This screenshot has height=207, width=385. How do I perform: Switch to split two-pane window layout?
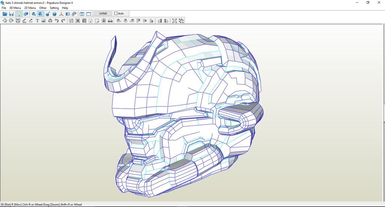(x=82, y=14)
